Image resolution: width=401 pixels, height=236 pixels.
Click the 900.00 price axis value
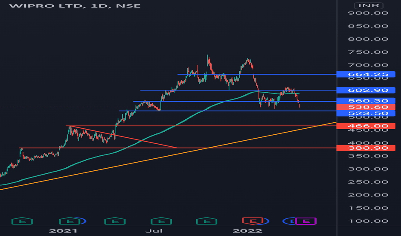pos(368,13)
